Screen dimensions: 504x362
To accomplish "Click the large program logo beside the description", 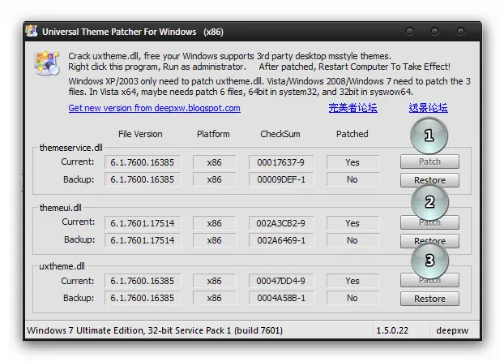I will point(47,62).
